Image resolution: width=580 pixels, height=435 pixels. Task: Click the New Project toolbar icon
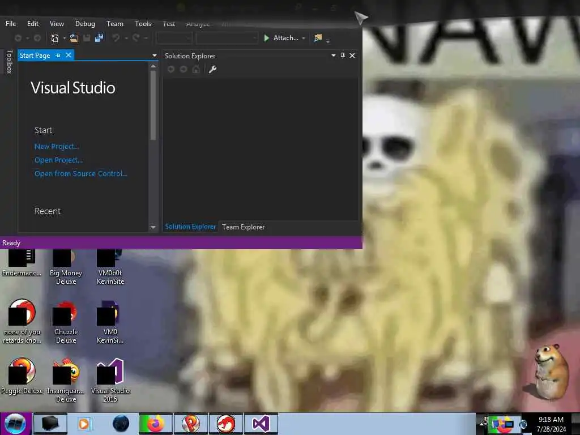pyautogui.click(x=55, y=38)
